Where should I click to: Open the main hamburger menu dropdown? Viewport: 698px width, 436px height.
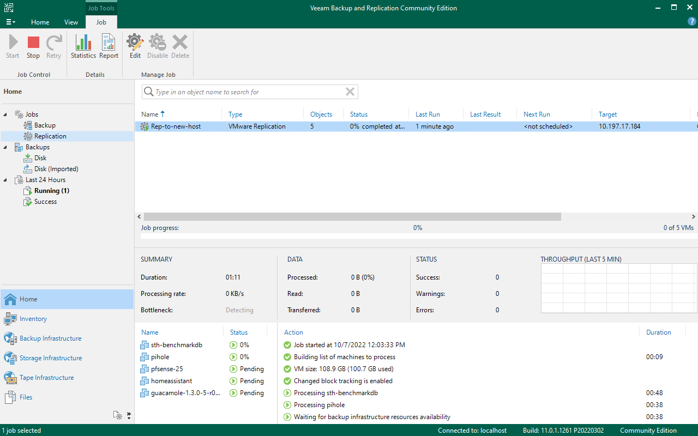(10, 22)
